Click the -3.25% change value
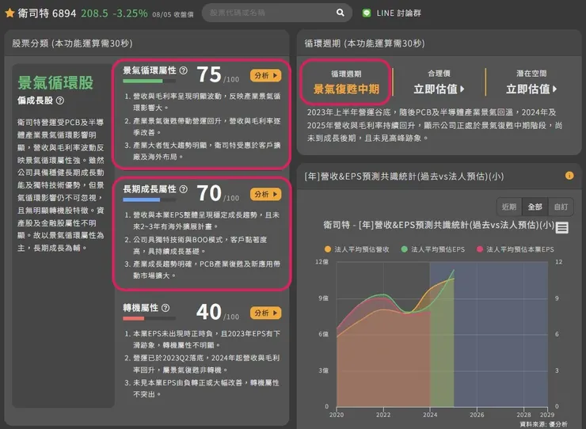This screenshot has width=586, height=429. tap(131, 13)
